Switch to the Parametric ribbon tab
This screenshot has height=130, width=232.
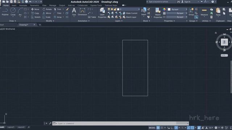pos(35,5)
